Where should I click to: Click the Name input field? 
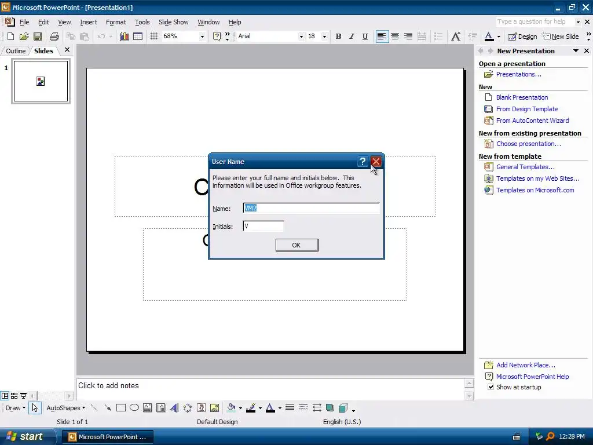[x=311, y=208]
